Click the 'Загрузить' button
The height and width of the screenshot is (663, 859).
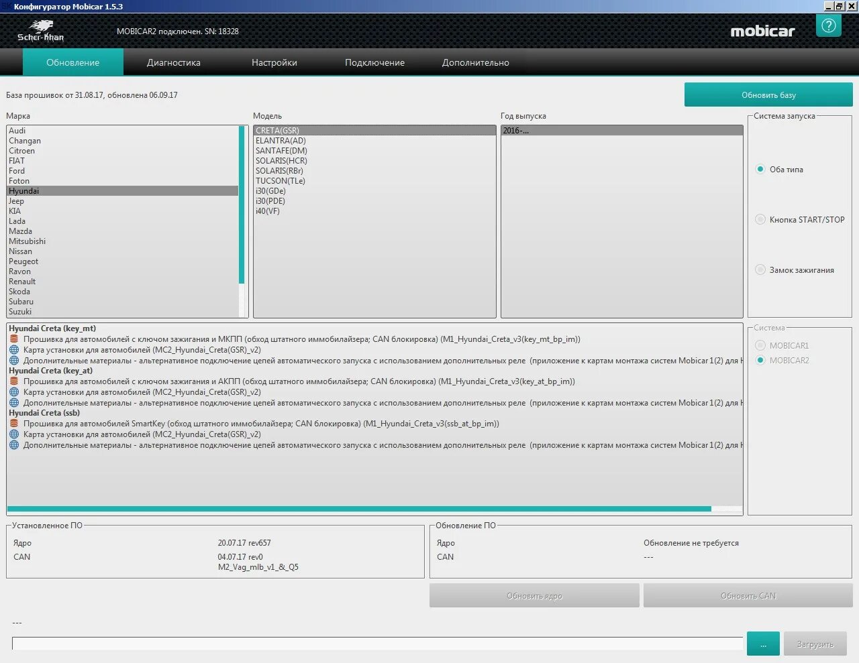point(815,644)
